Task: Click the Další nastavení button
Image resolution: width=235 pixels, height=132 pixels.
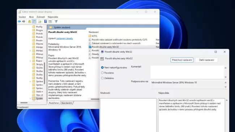Action: click(x=206, y=60)
